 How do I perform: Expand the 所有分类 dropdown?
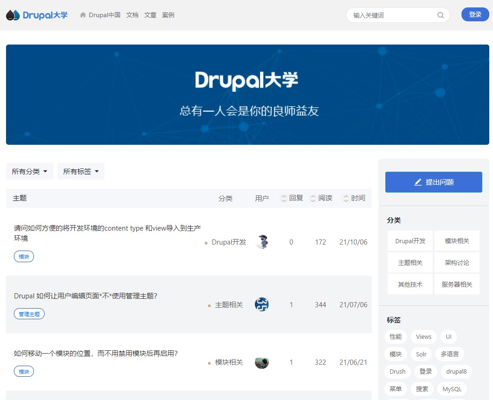[30, 171]
